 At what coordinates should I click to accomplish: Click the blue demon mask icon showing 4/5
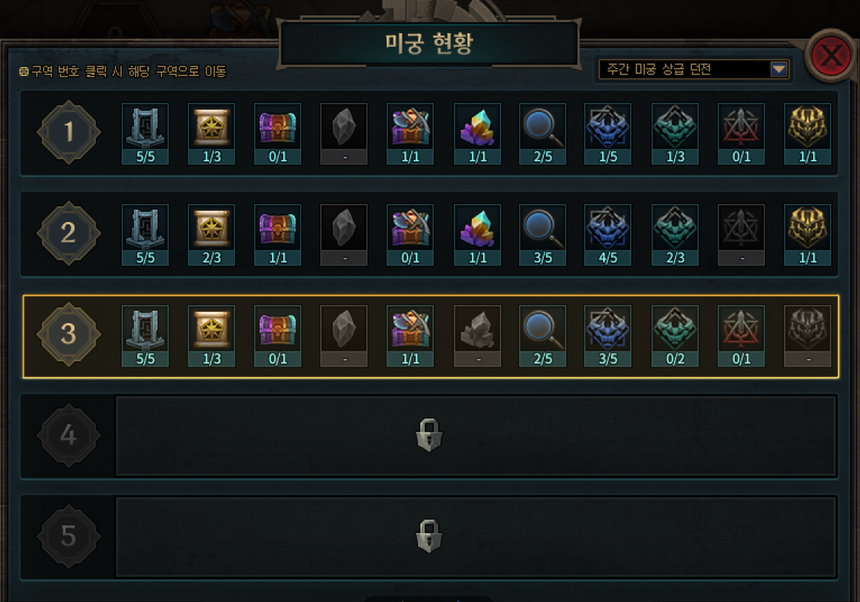coord(608,235)
